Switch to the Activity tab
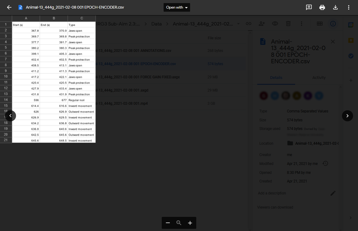This screenshot has width=358, height=231. click(319, 78)
